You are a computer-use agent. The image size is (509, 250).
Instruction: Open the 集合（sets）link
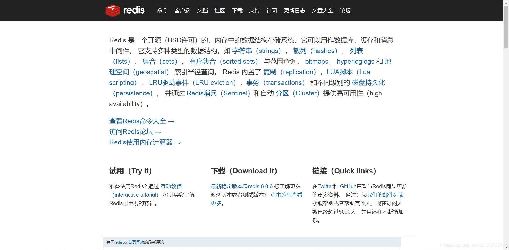[160, 61]
